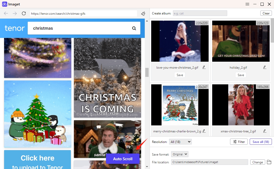Screen dimensions: 274x169
Task: Edit name of xmax-christmas-tree_2.gif
Action: [x=265, y=131]
